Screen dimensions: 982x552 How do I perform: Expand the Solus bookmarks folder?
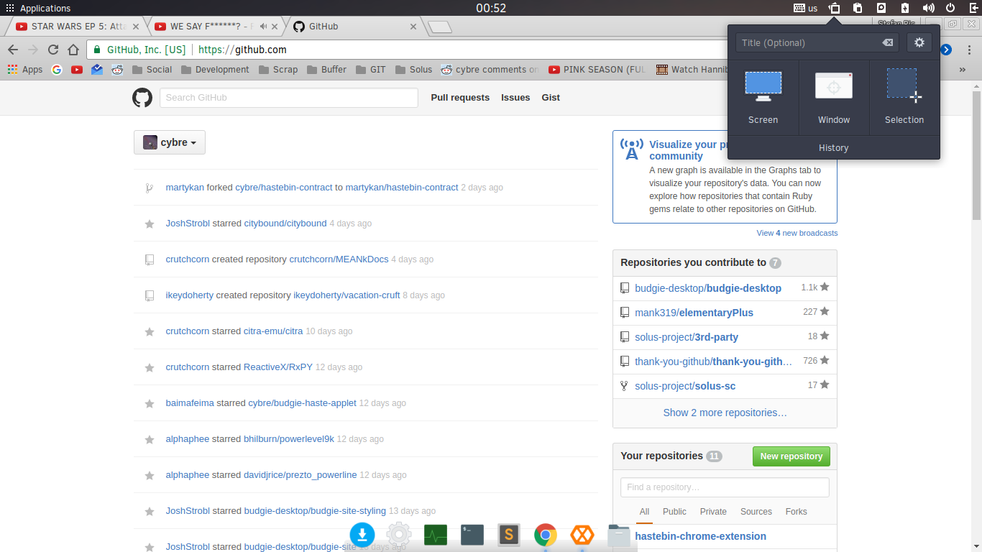413,70
